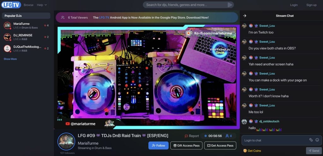Click the coins icon inside chat input

click(x=311, y=140)
